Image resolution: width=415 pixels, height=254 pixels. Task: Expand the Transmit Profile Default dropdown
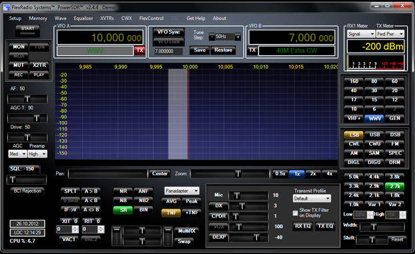(x=312, y=199)
